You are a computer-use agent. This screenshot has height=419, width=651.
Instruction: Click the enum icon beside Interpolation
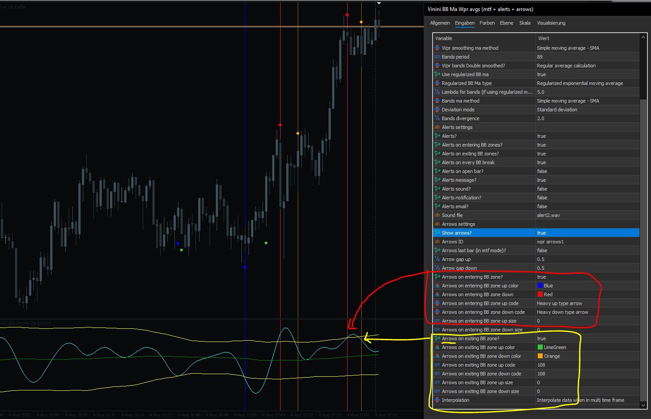437,400
